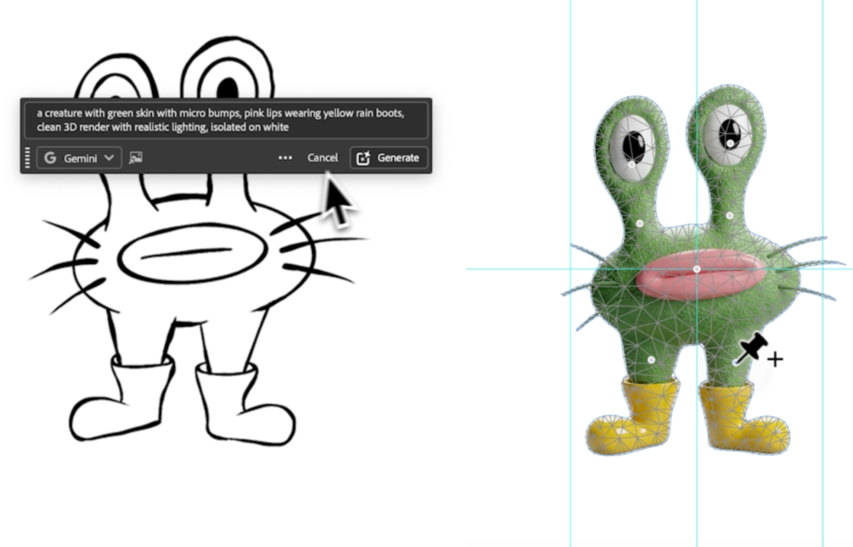
Task: Select the pin on the right eye stalk
Action: 729,216
